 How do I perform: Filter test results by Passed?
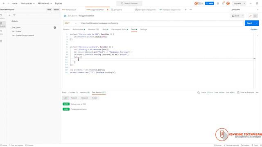(x=74, y=98)
